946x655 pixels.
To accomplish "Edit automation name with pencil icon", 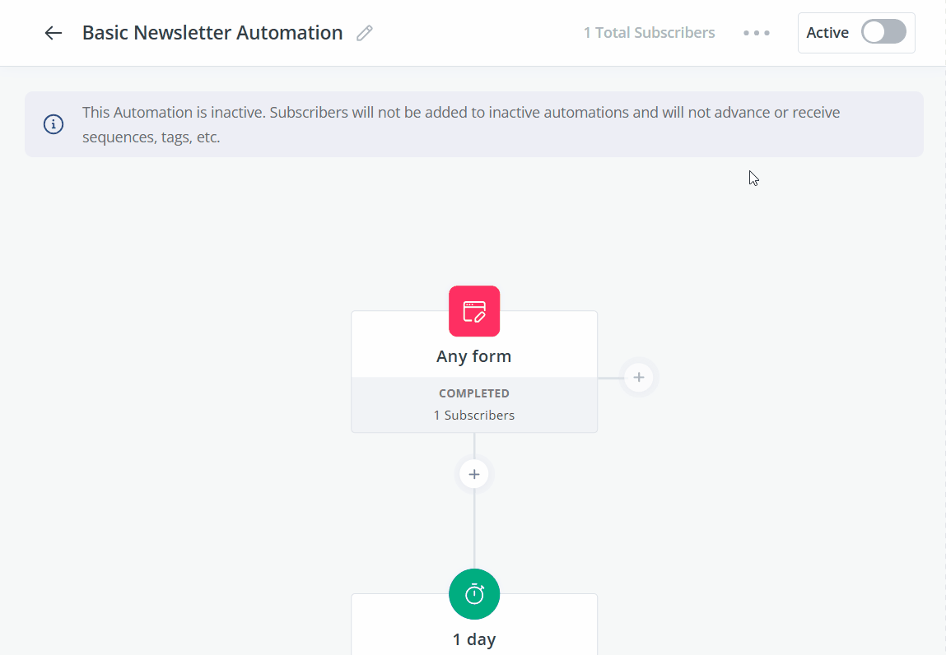I will click(x=365, y=33).
